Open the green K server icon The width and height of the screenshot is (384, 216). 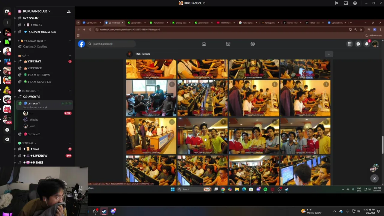(x=7, y=42)
